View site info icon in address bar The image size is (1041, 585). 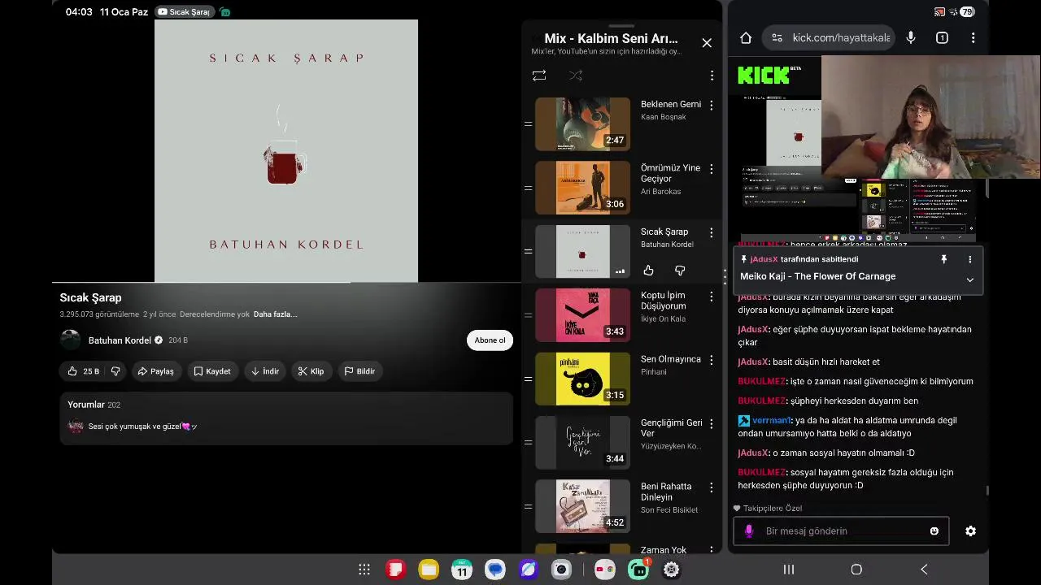click(777, 37)
